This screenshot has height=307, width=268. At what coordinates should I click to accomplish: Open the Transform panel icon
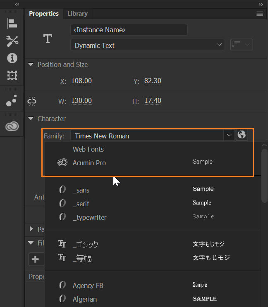[x=12, y=75]
